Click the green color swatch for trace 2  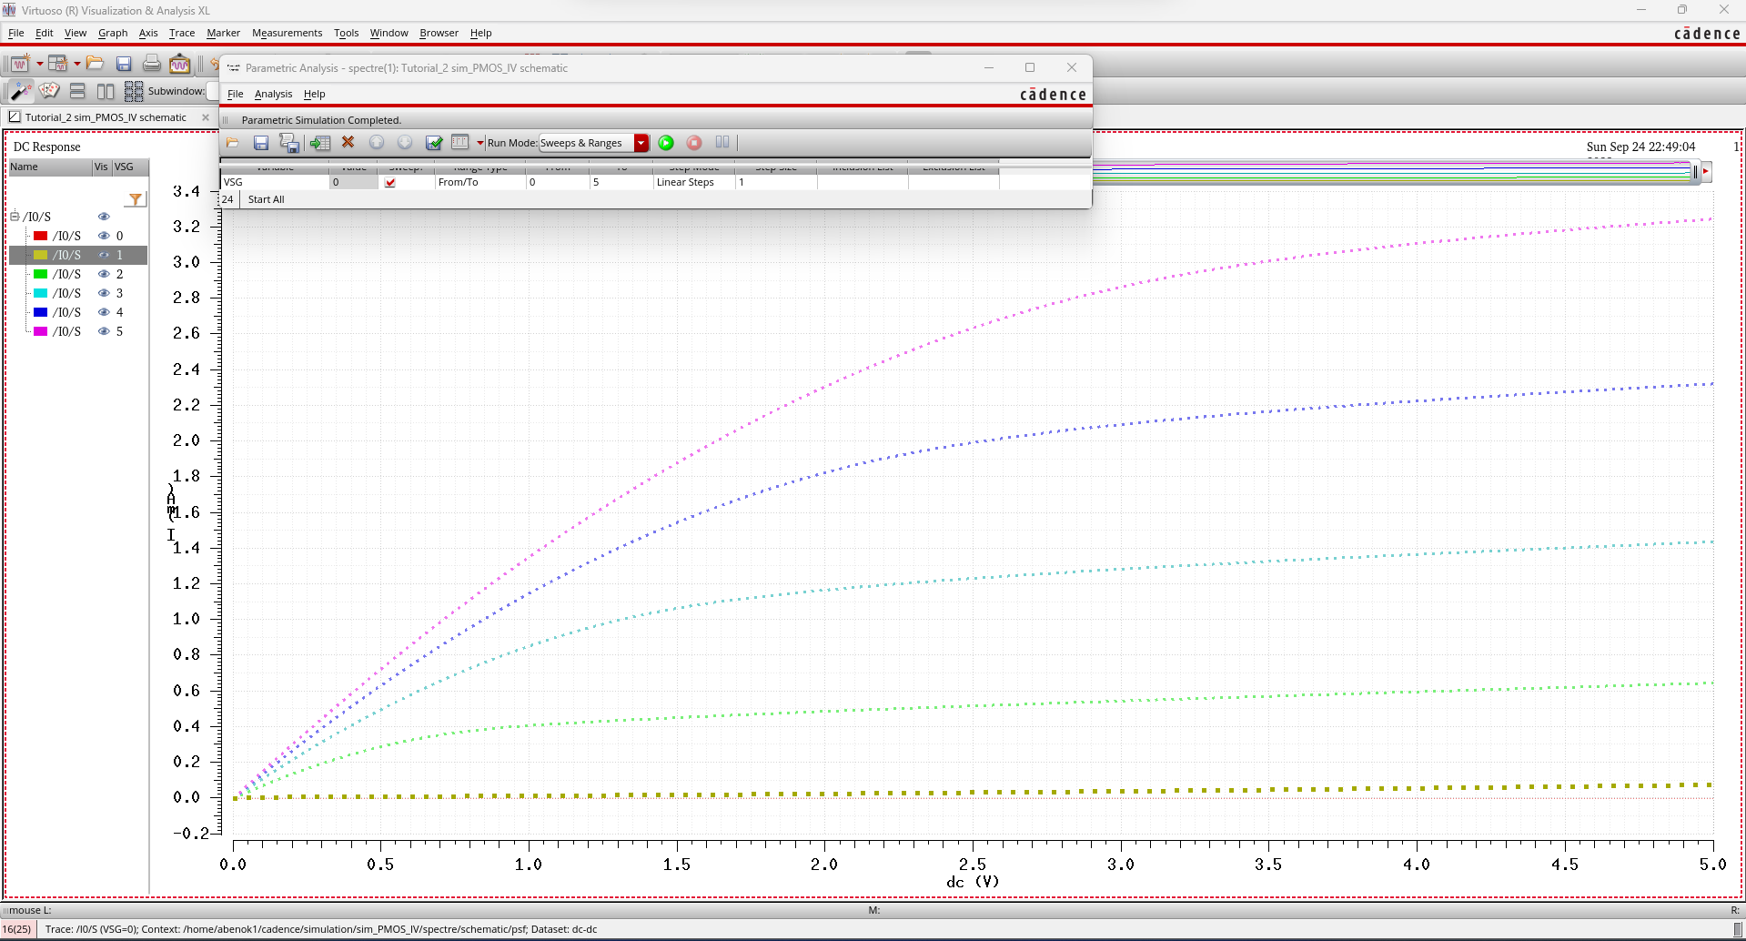pyautogui.click(x=40, y=274)
